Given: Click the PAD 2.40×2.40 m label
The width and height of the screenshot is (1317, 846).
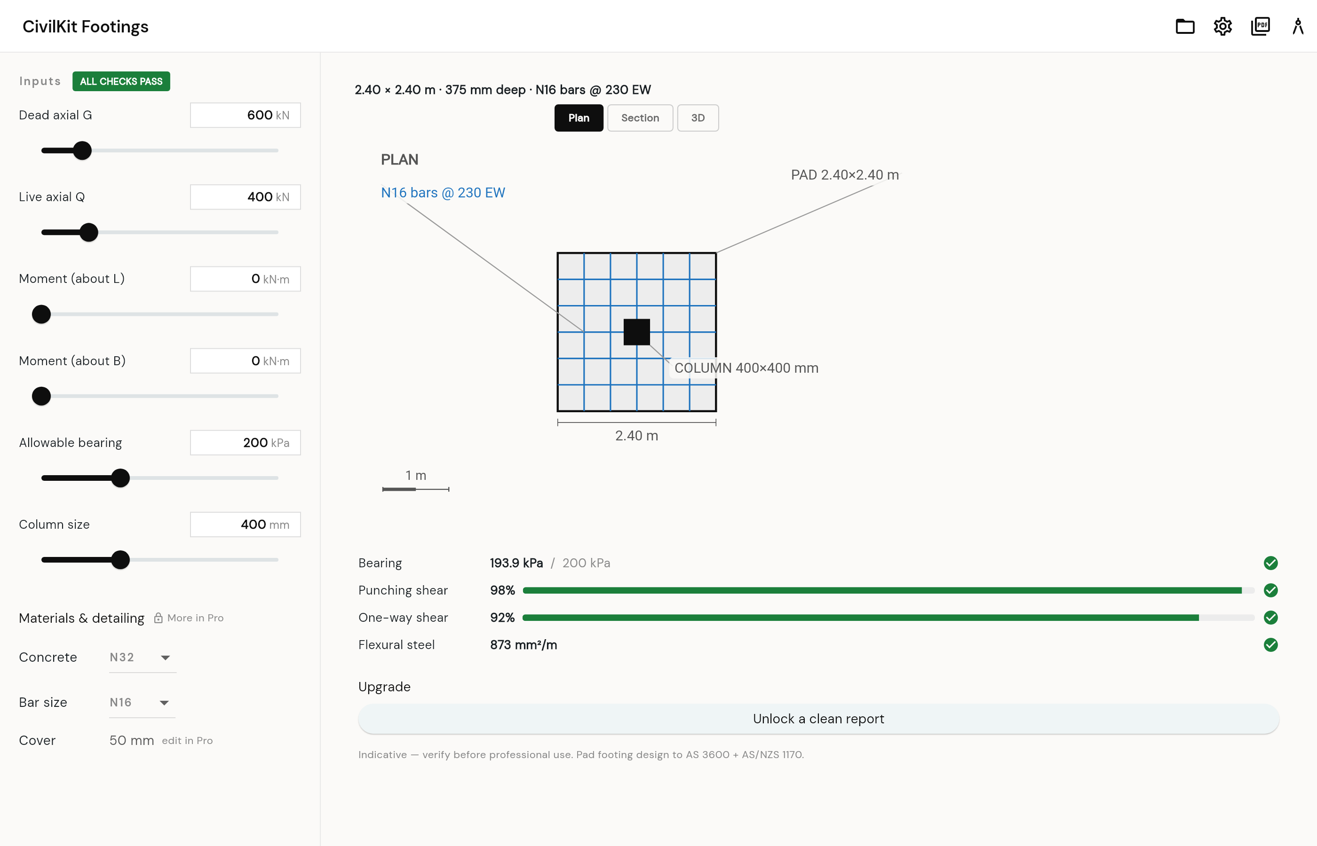Looking at the screenshot, I should [844, 175].
